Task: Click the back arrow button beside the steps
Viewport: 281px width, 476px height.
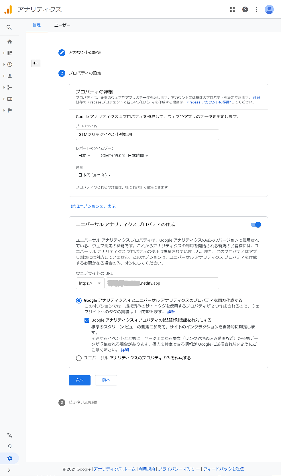Action: click(x=36, y=63)
